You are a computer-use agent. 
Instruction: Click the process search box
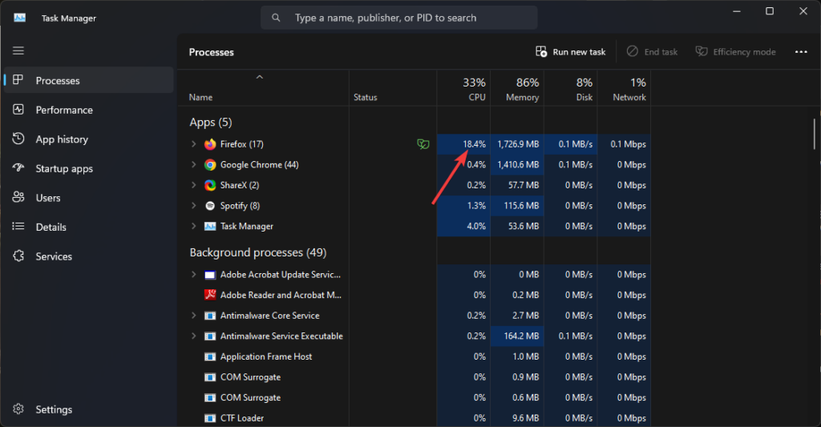(x=399, y=18)
